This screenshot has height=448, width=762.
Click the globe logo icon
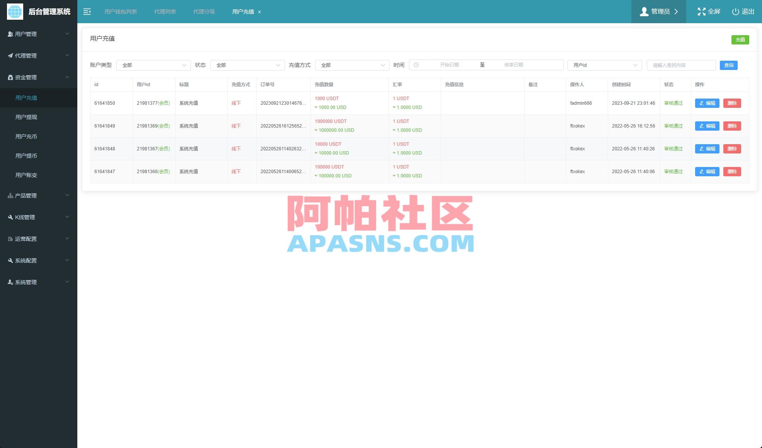click(15, 12)
